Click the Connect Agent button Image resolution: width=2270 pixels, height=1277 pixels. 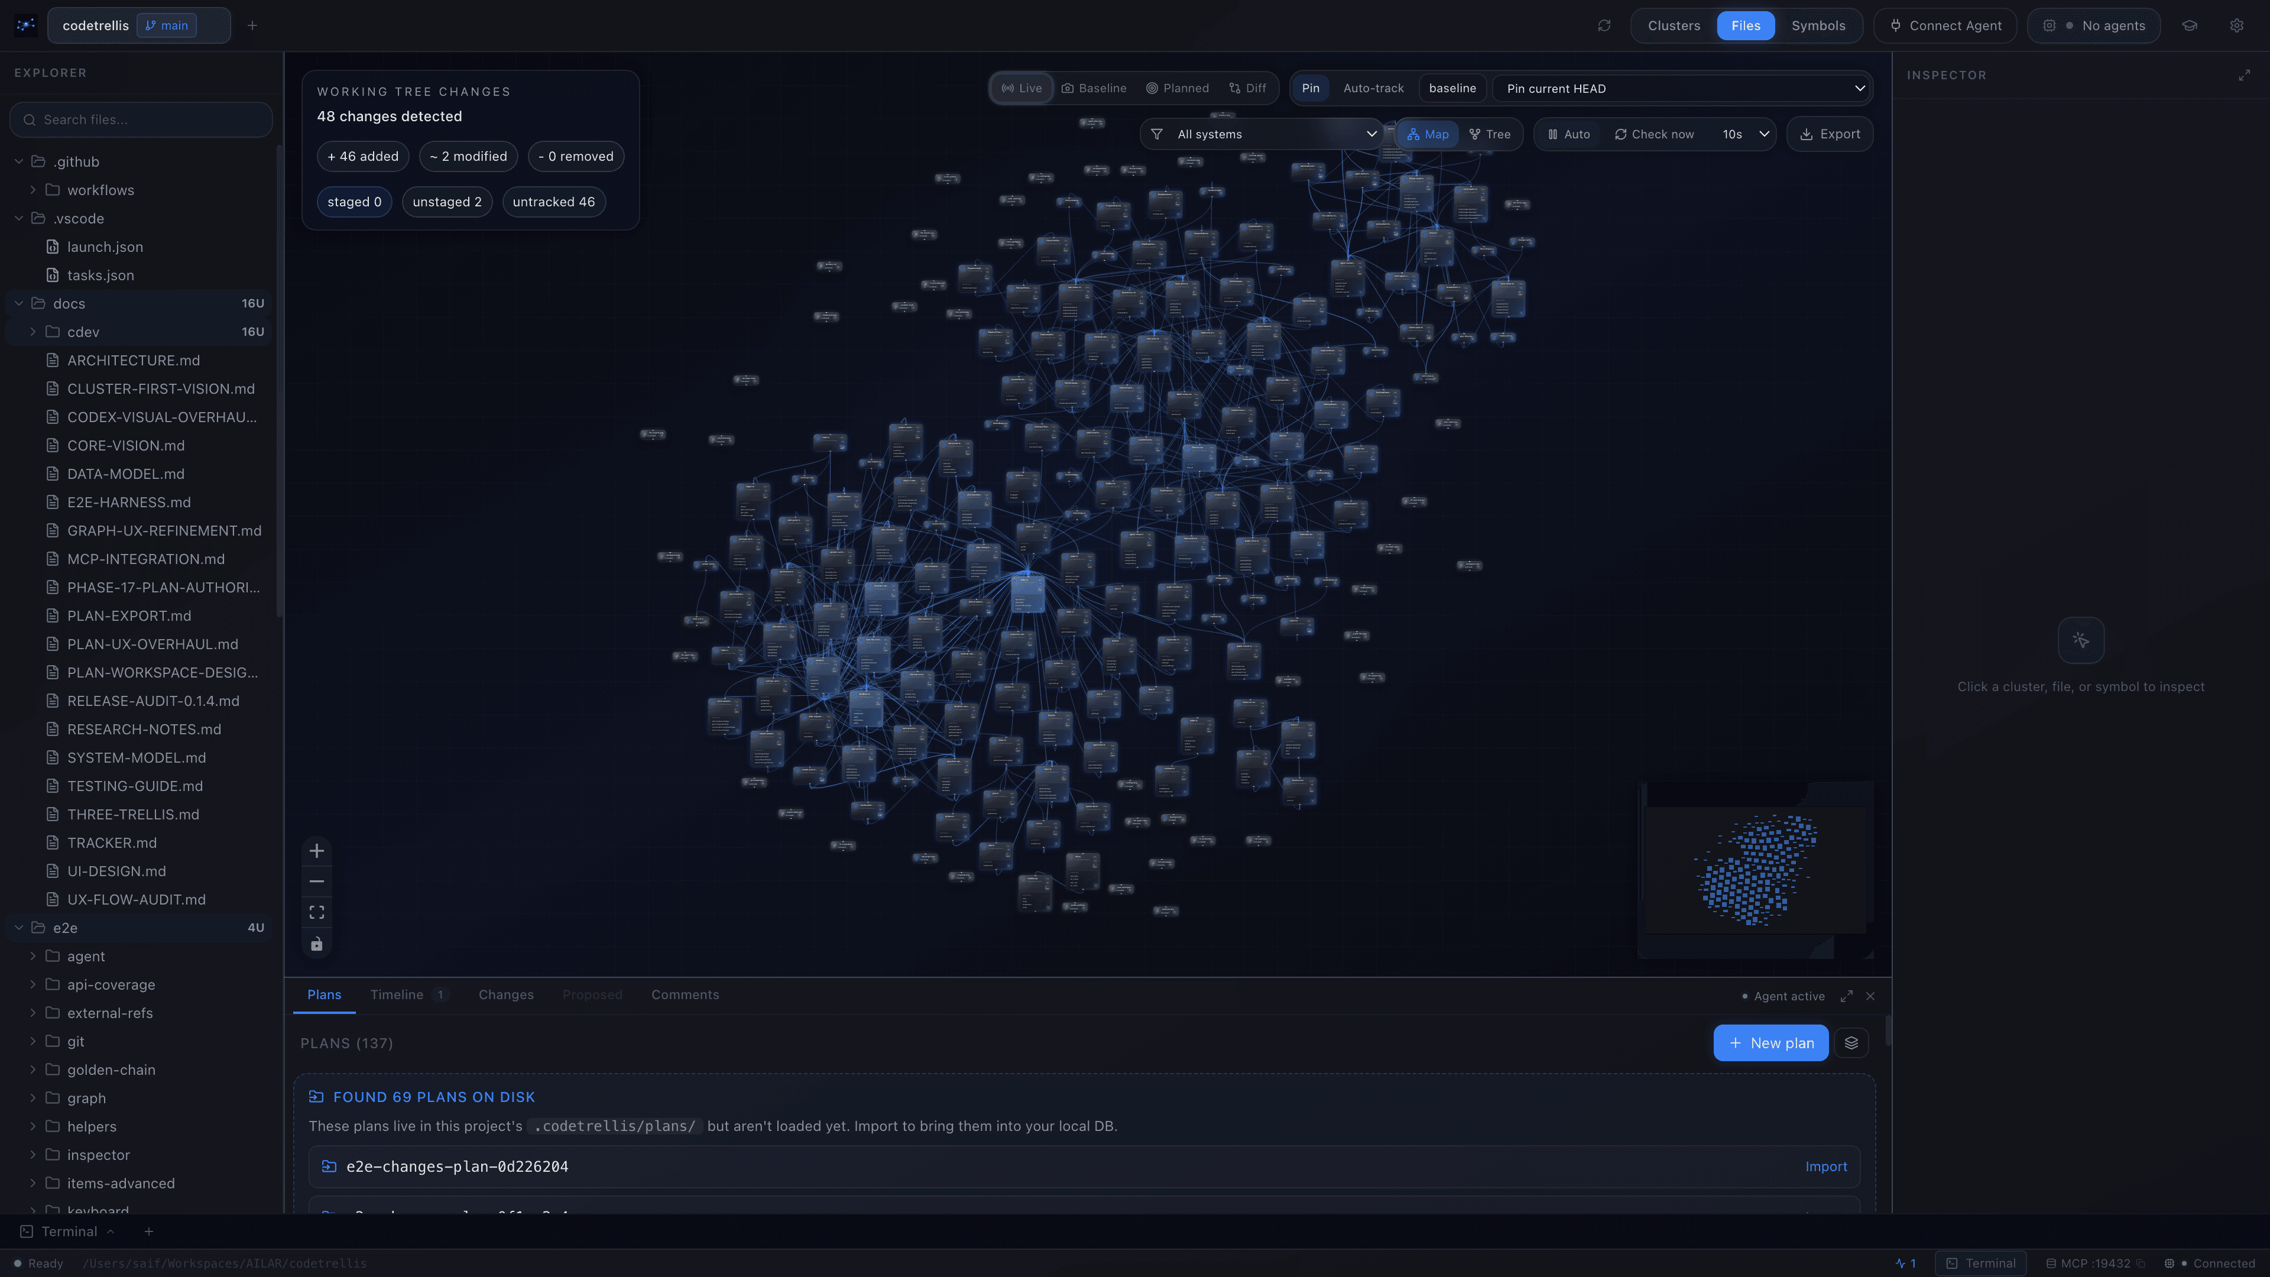tap(1945, 25)
